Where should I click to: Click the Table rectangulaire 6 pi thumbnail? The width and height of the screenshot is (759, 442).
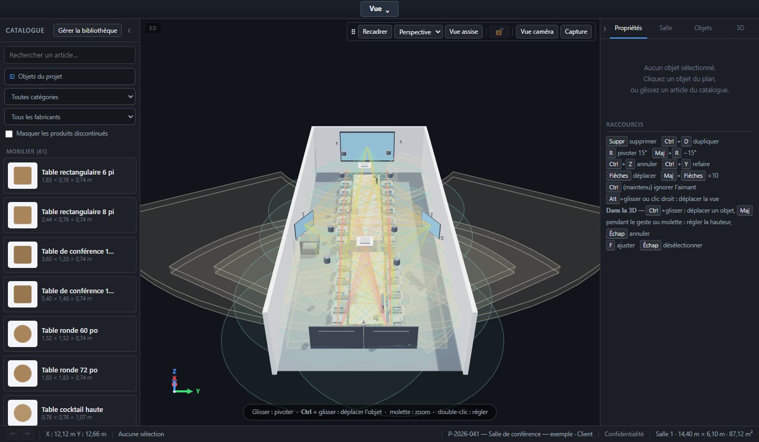click(23, 176)
